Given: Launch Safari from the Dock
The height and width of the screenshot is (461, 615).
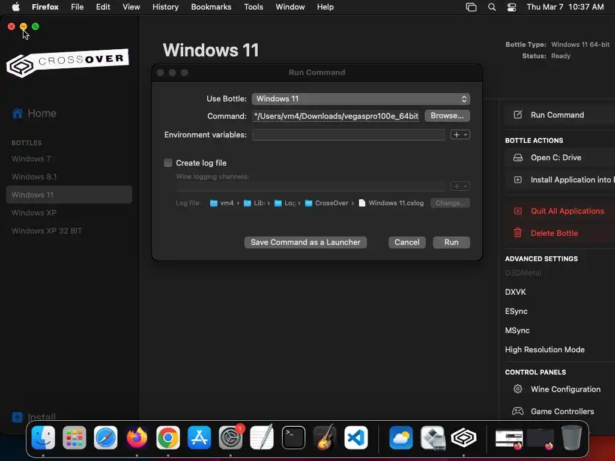Looking at the screenshot, I should [x=106, y=438].
